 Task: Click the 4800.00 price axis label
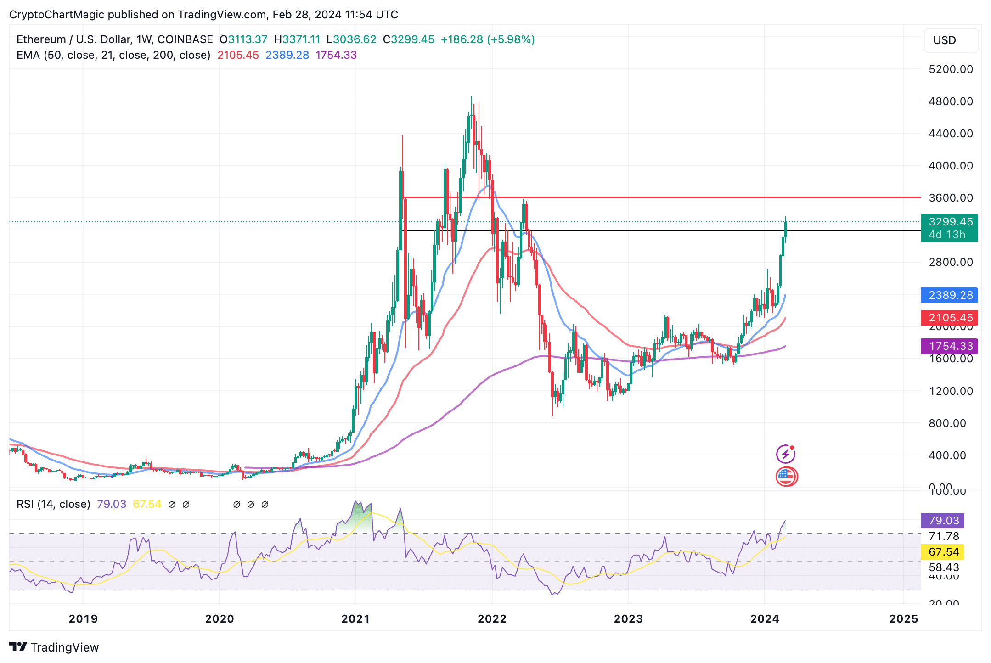click(951, 101)
